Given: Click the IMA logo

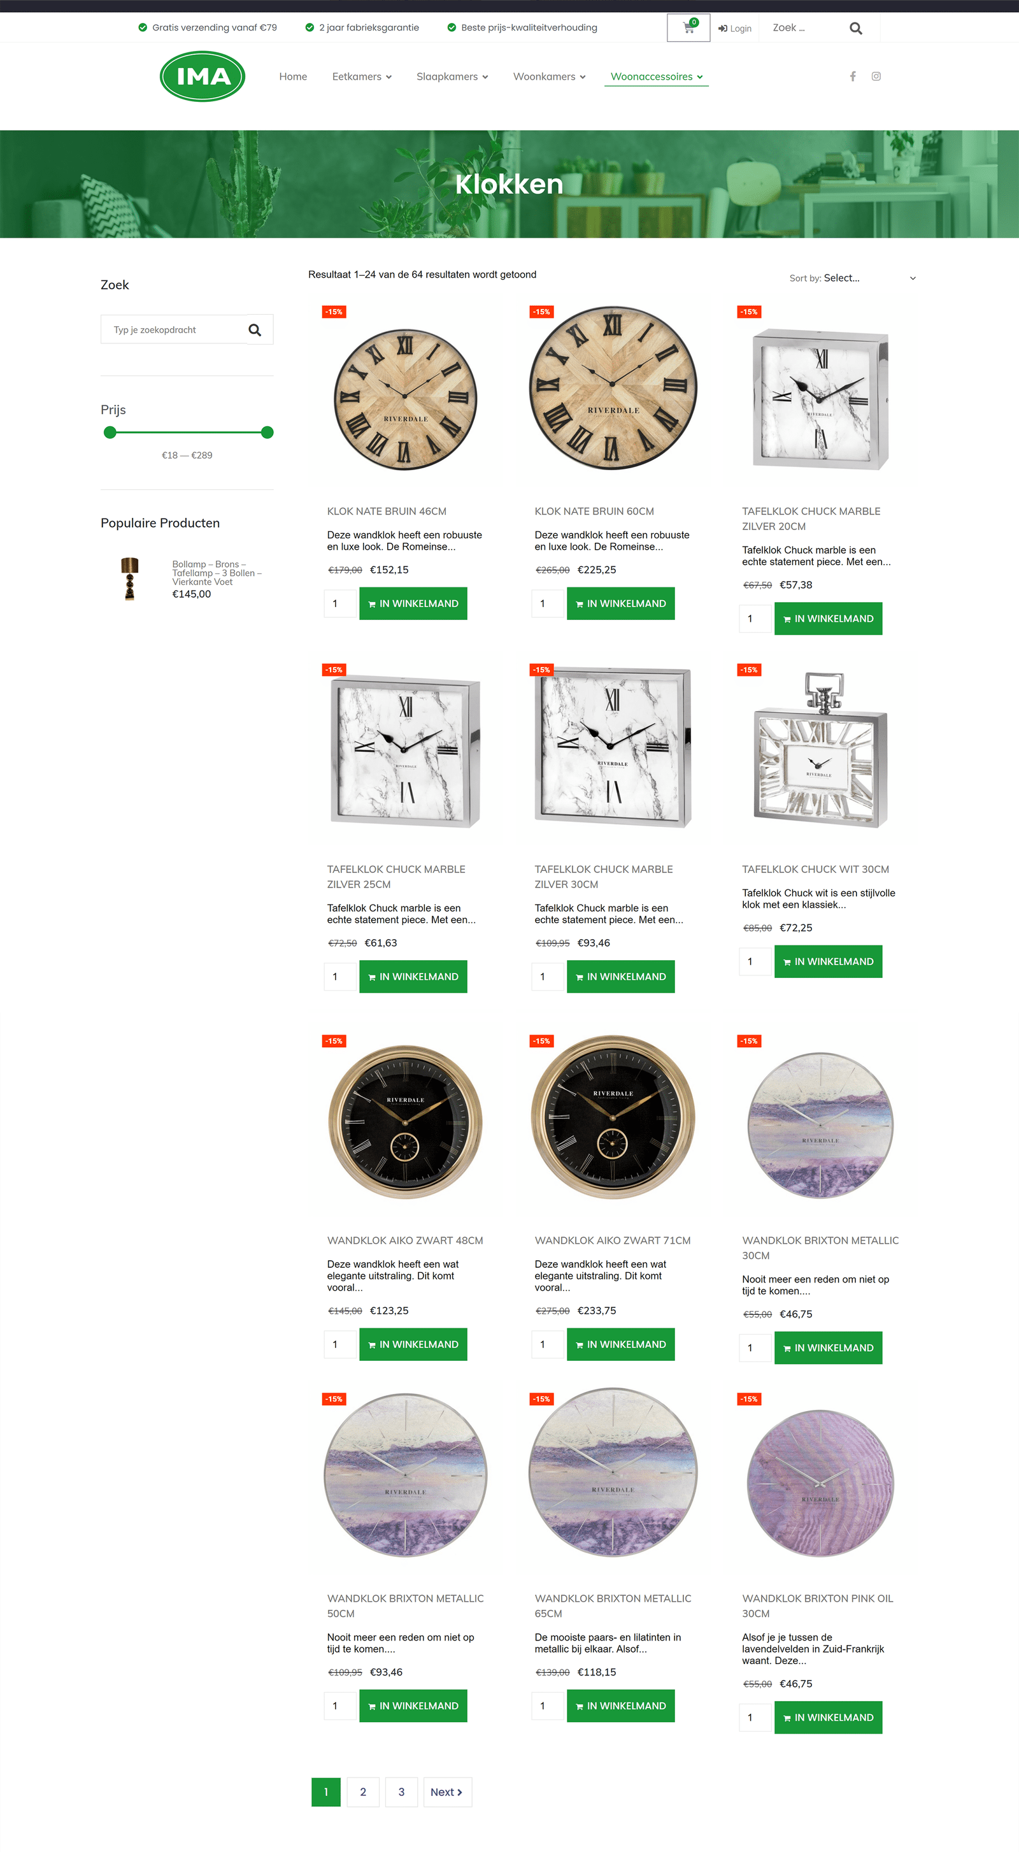Looking at the screenshot, I should pyautogui.click(x=203, y=76).
